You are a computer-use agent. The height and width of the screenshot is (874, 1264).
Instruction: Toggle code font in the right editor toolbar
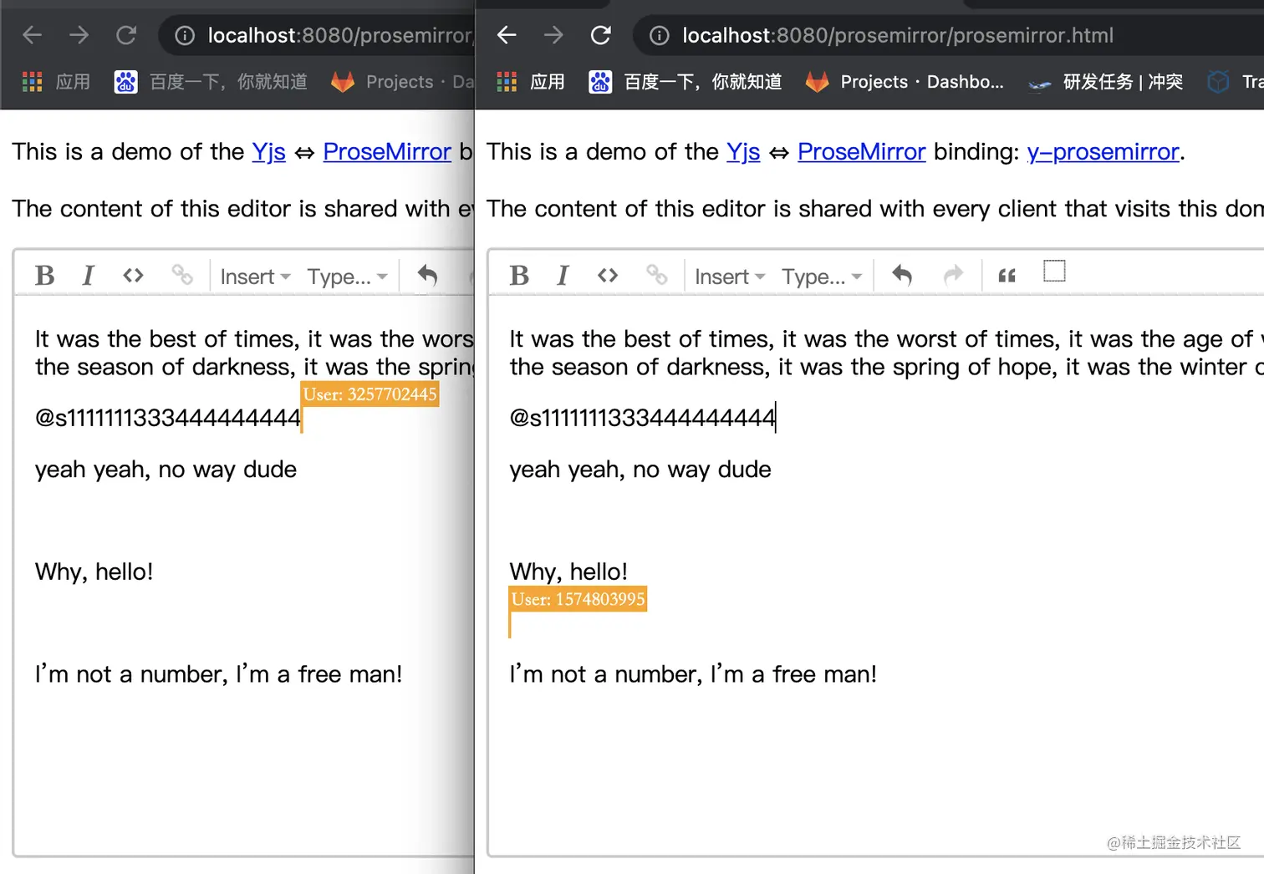(x=608, y=276)
